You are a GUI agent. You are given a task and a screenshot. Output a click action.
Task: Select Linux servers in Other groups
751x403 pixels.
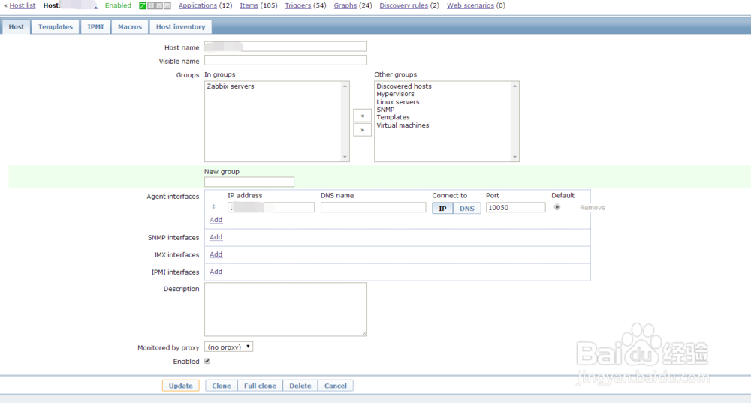(397, 102)
